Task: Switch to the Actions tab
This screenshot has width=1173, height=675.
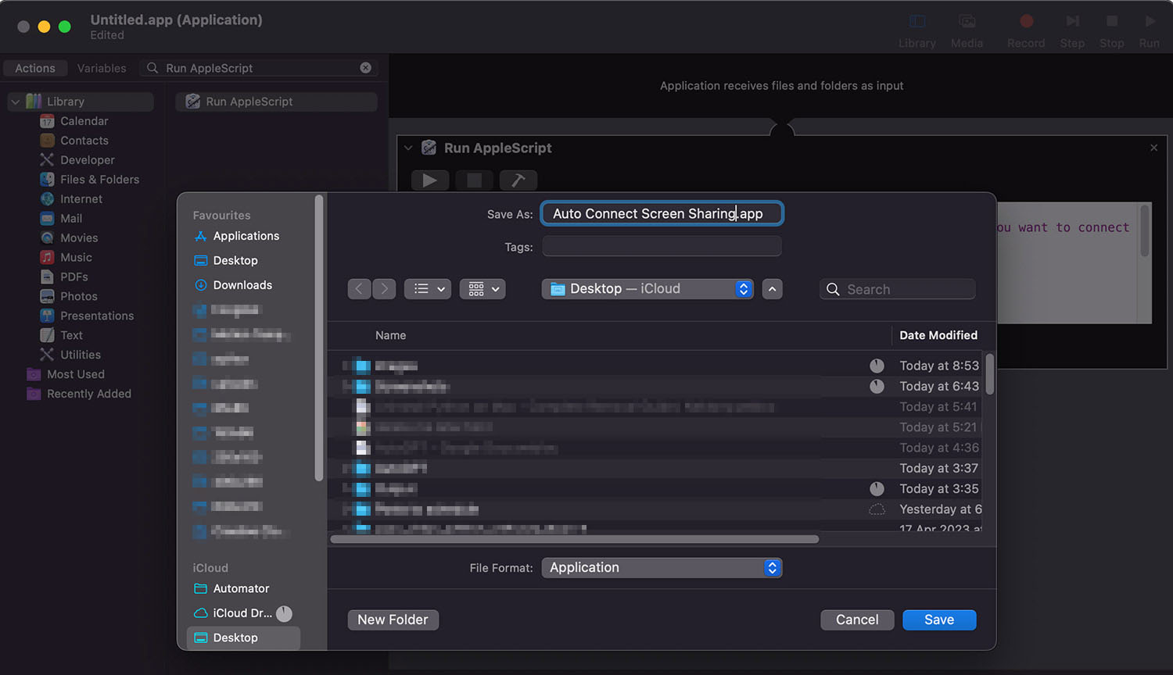Action: [x=35, y=68]
